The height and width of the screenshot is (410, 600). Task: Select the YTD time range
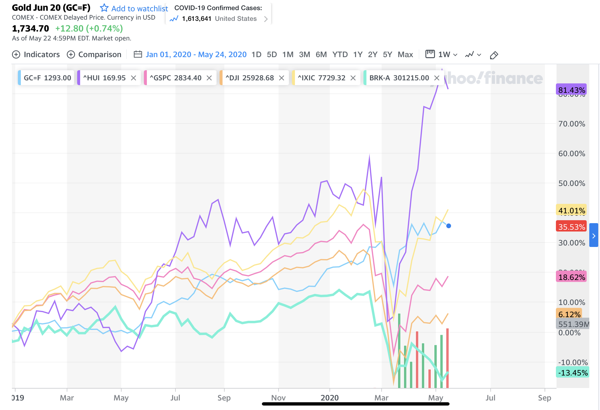[340, 55]
